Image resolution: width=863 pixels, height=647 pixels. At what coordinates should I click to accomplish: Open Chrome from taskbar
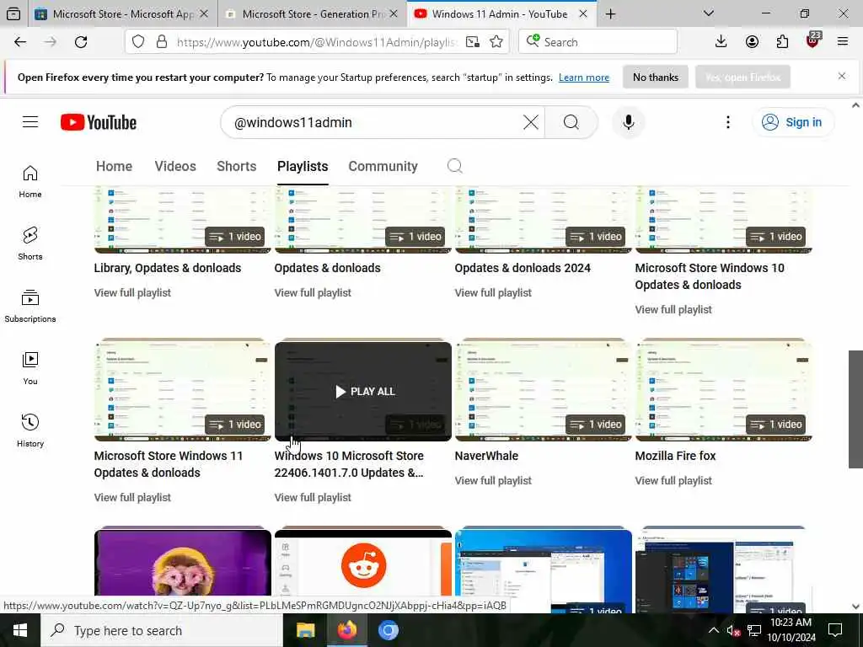(388, 630)
